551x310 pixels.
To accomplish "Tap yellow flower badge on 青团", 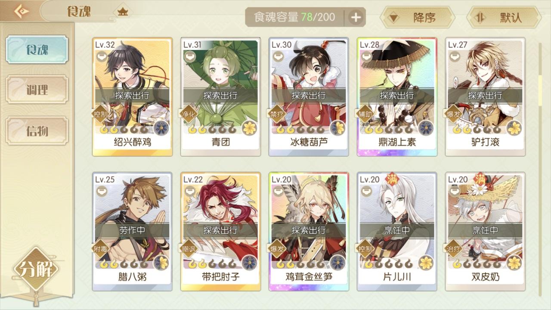I will tap(249, 127).
